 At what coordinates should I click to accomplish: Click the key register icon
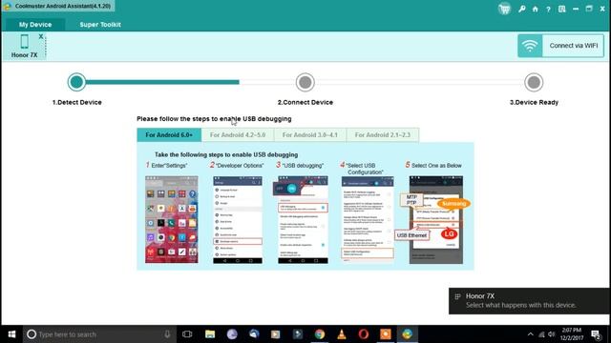(522, 9)
